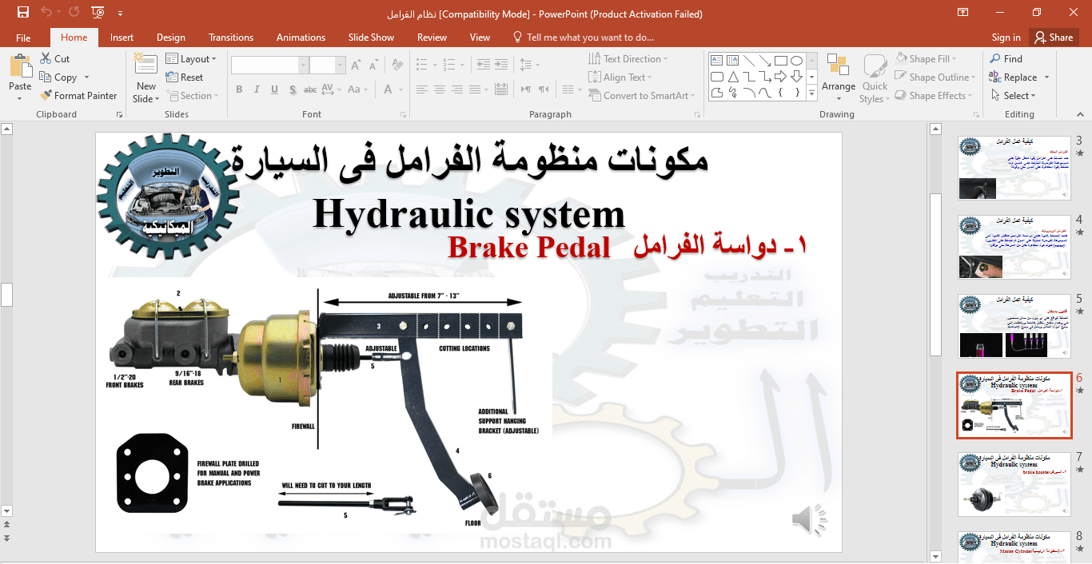Screen dimensions: 1092x564
Task: Toggle Underline formatting
Action: 273,89
